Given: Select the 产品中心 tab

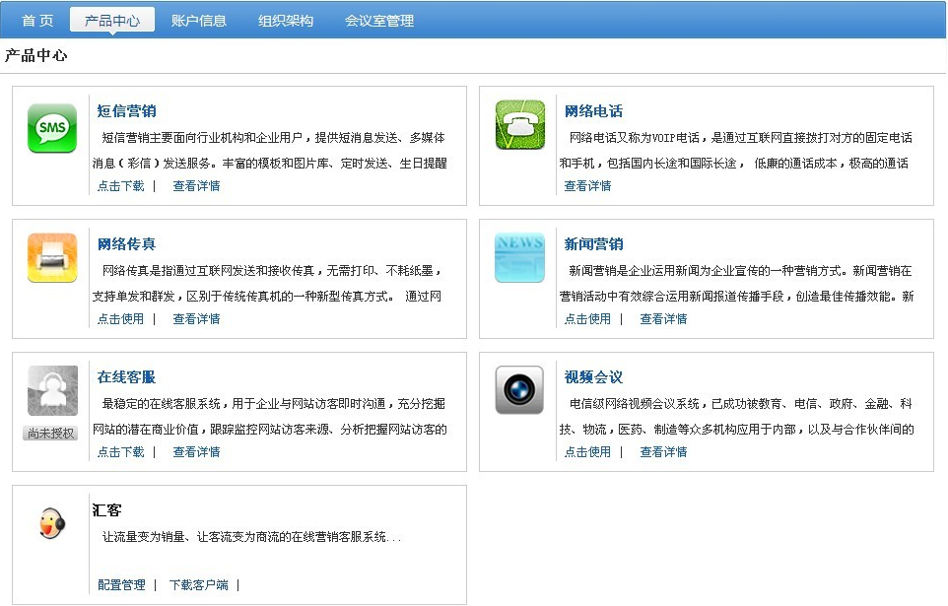Looking at the screenshot, I should pos(112,21).
